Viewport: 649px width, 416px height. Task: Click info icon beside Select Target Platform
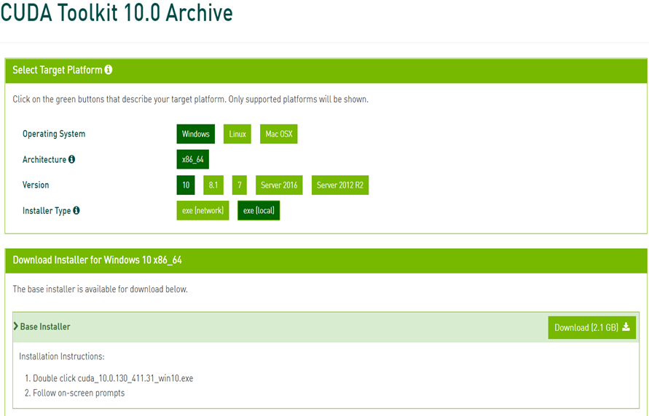tap(109, 70)
